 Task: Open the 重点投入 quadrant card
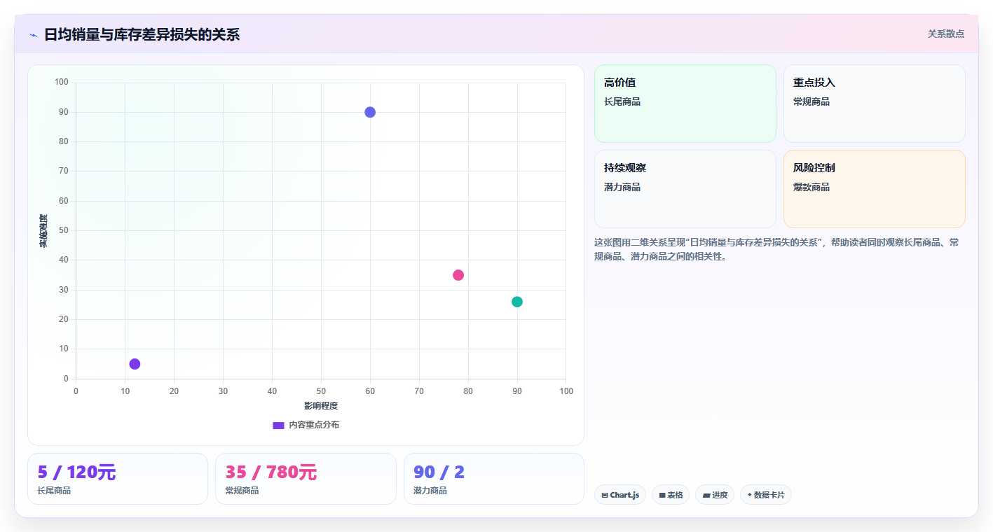(x=874, y=104)
